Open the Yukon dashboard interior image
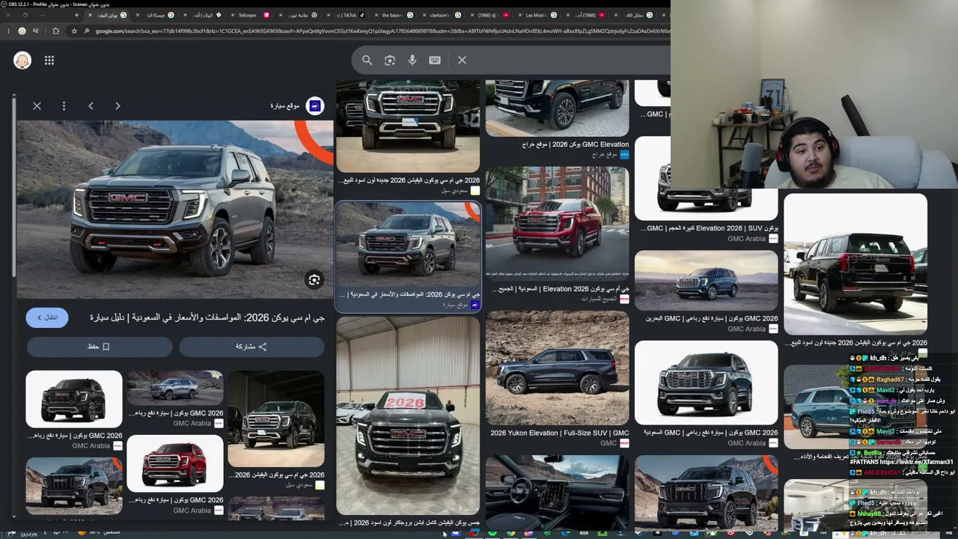958x539 pixels. 558,493
